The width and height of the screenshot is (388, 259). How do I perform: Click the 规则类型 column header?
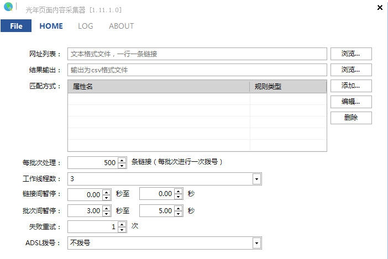click(289, 87)
